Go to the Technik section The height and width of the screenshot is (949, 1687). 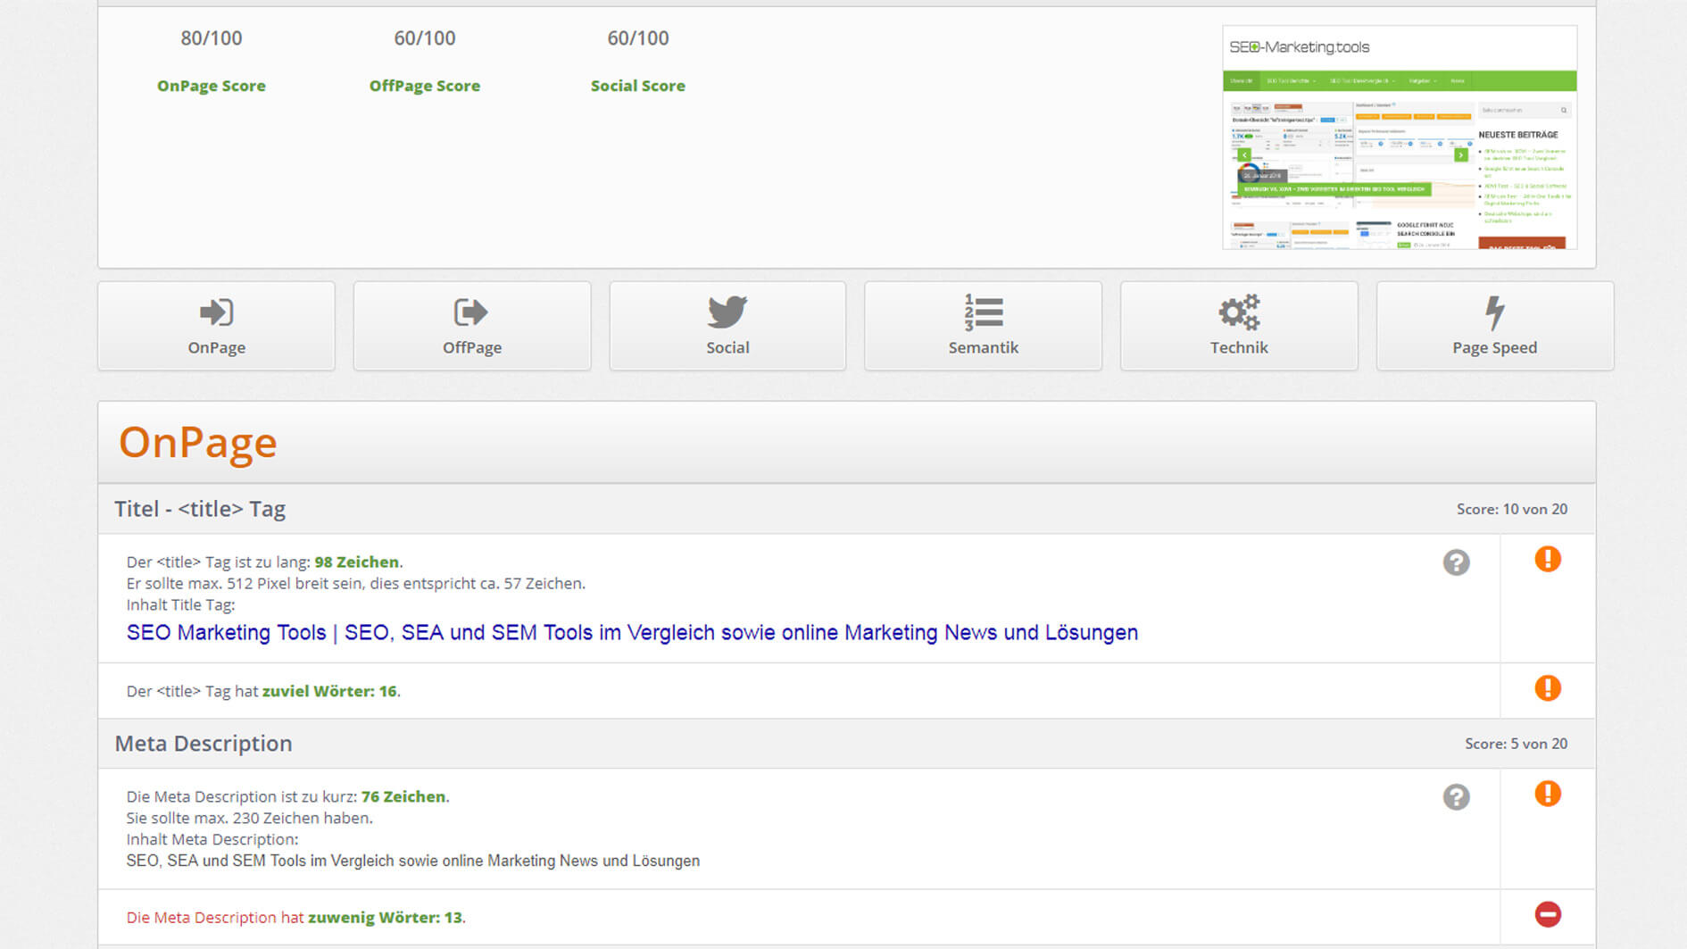coord(1238,326)
